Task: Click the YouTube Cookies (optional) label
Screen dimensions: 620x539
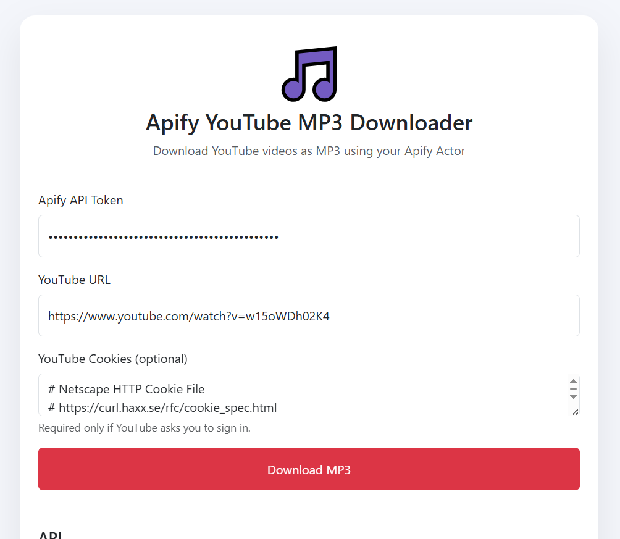Action: click(x=112, y=359)
